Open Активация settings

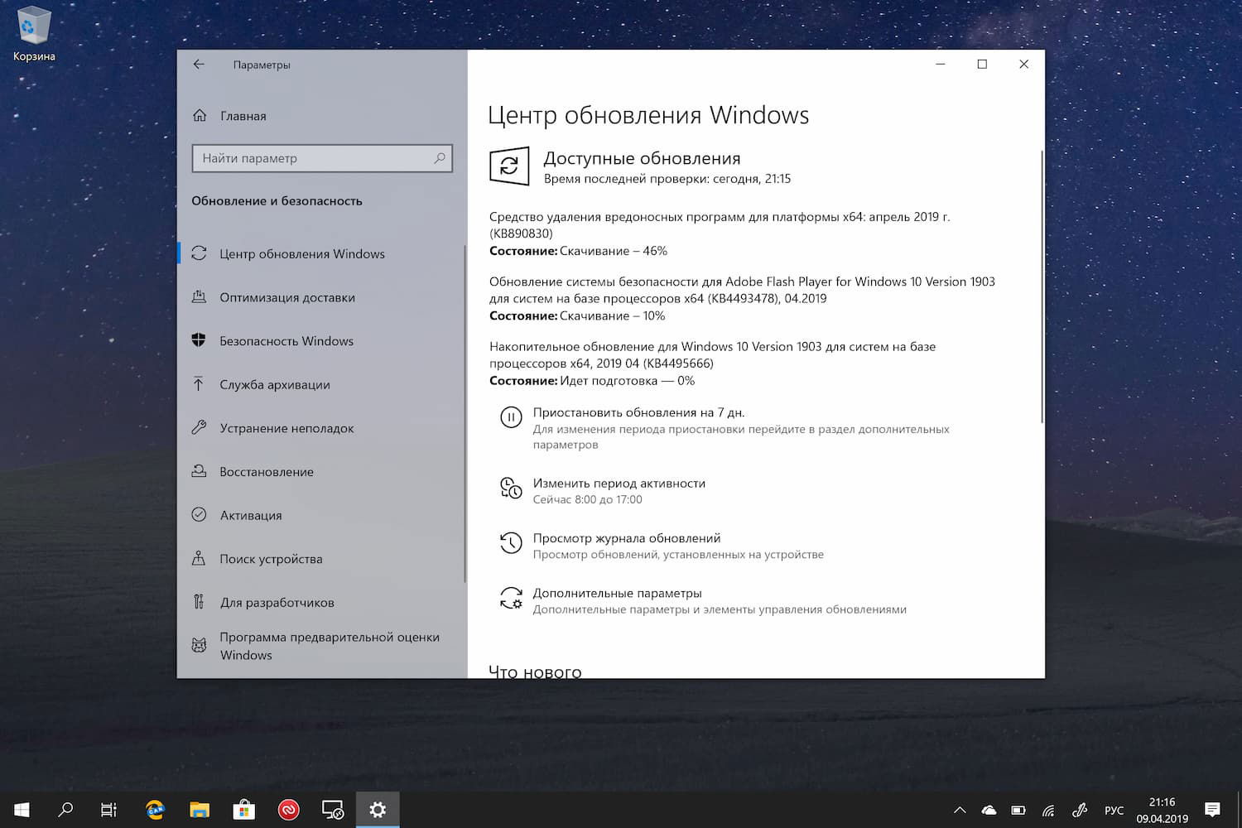point(253,515)
